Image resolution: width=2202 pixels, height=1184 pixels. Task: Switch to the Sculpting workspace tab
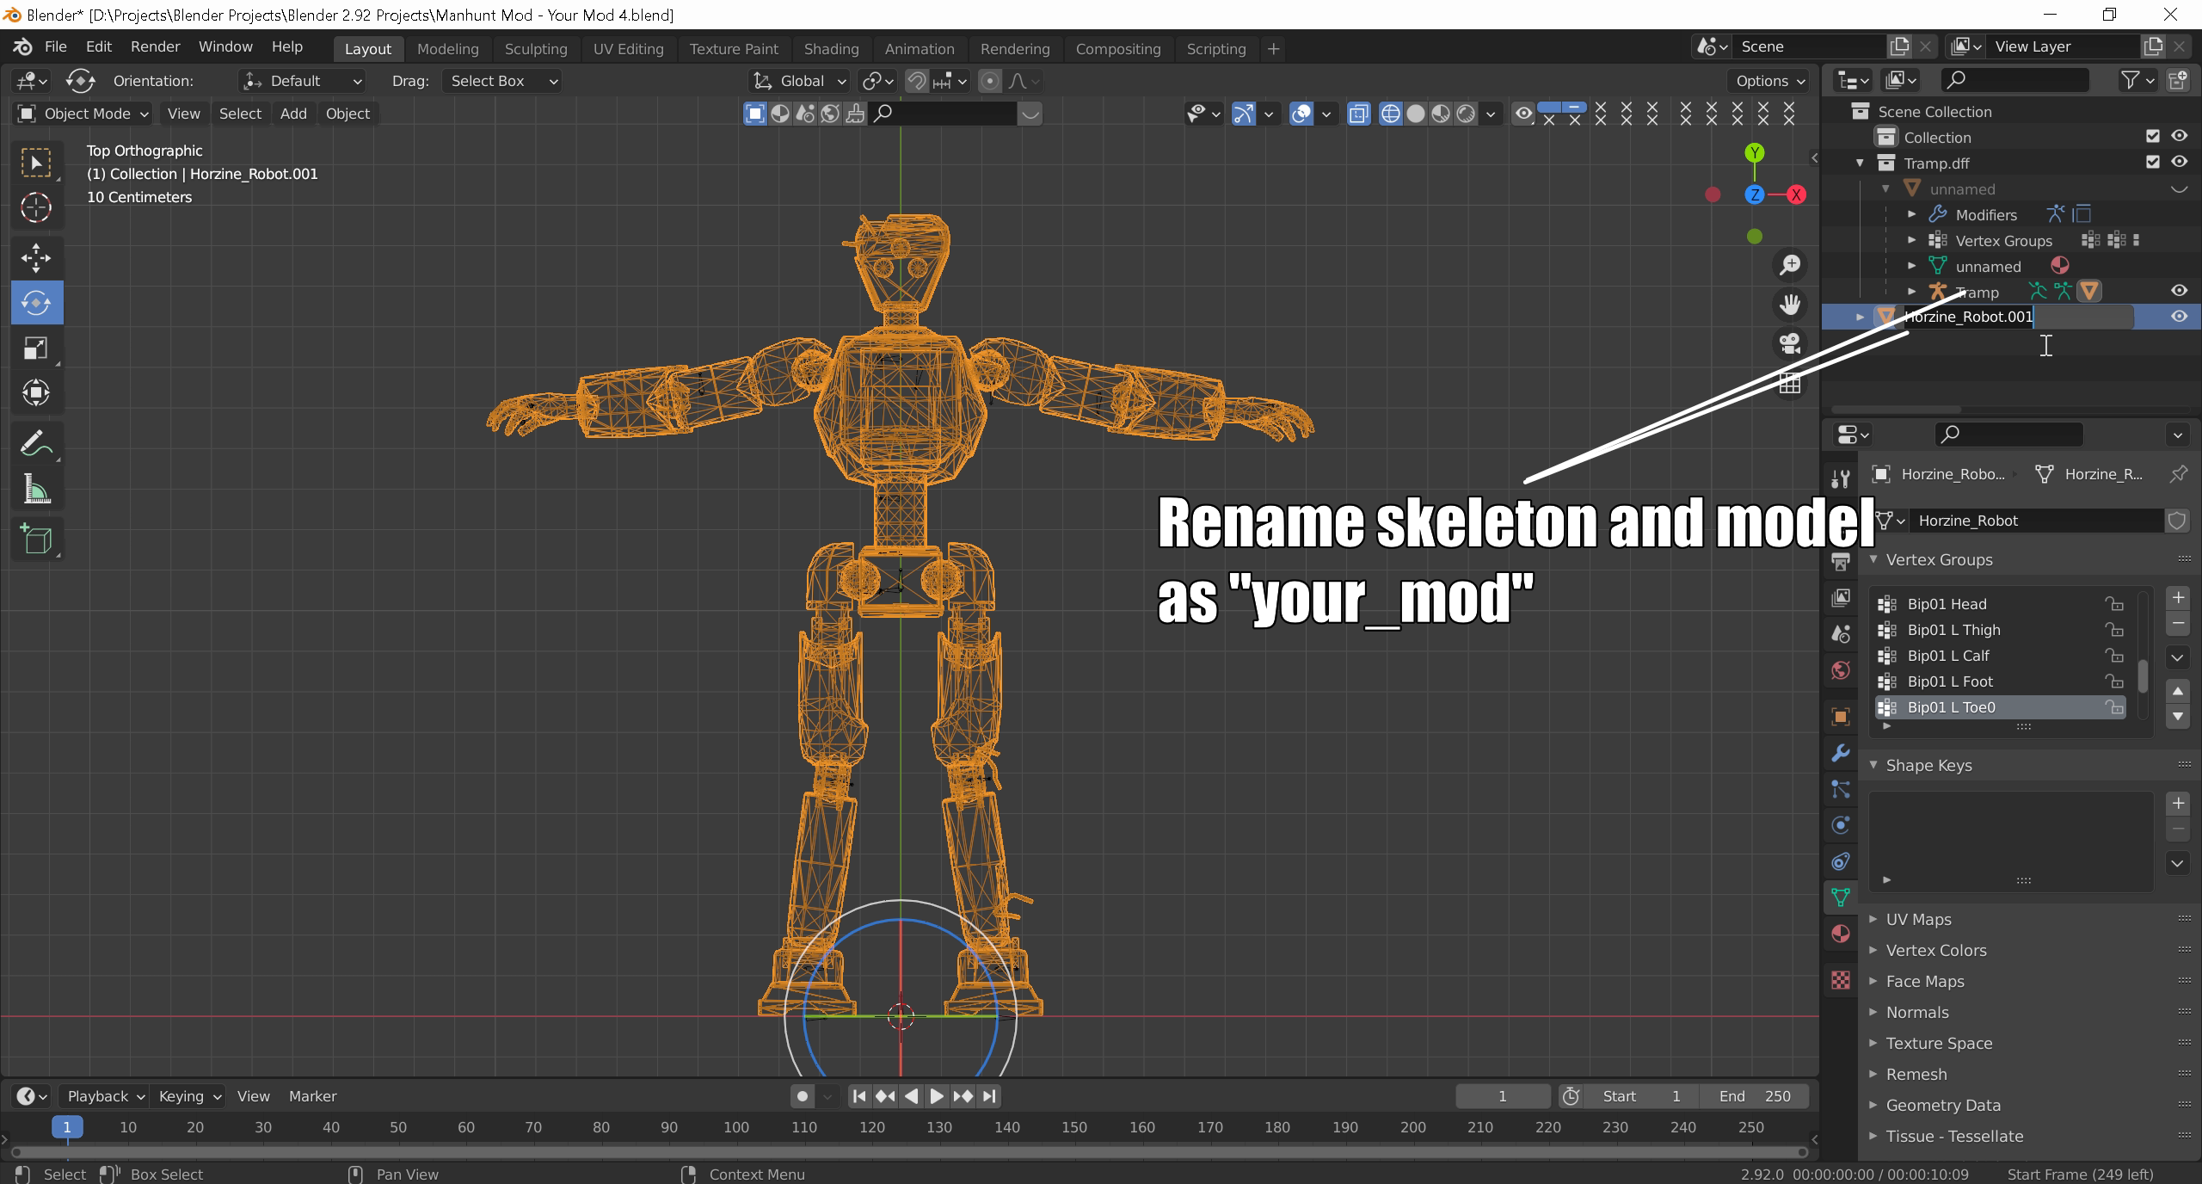click(x=535, y=49)
